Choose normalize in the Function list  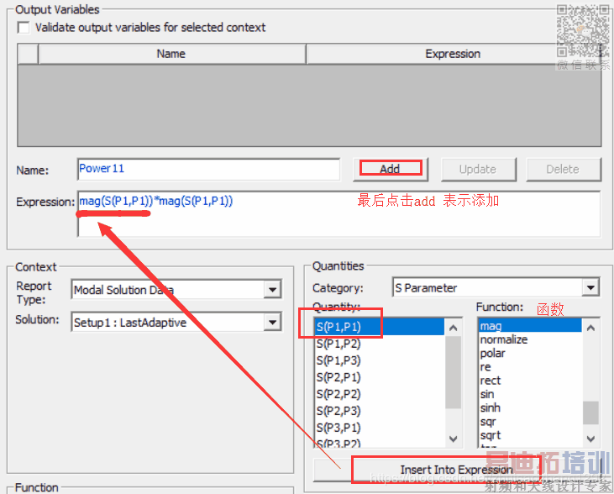[x=530, y=339]
